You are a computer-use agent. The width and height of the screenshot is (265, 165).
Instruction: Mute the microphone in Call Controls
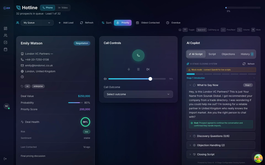(129, 69)
